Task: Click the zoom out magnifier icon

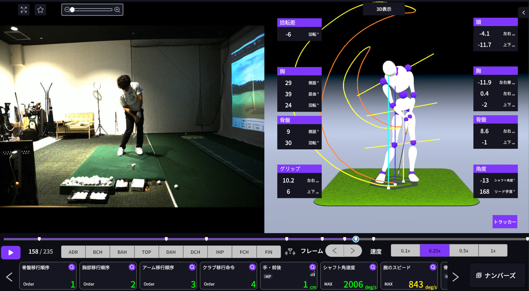Action: tap(67, 10)
